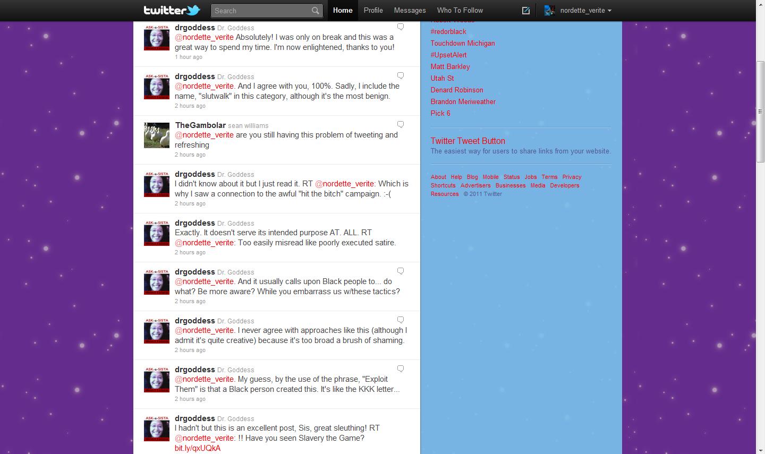Image resolution: width=765 pixels, height=454 pixels.
Task: Open the #redorblack trend
Action: 448,31
